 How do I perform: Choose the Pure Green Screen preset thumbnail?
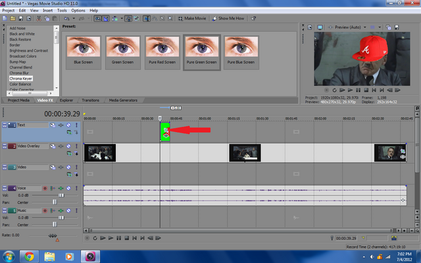202,53
